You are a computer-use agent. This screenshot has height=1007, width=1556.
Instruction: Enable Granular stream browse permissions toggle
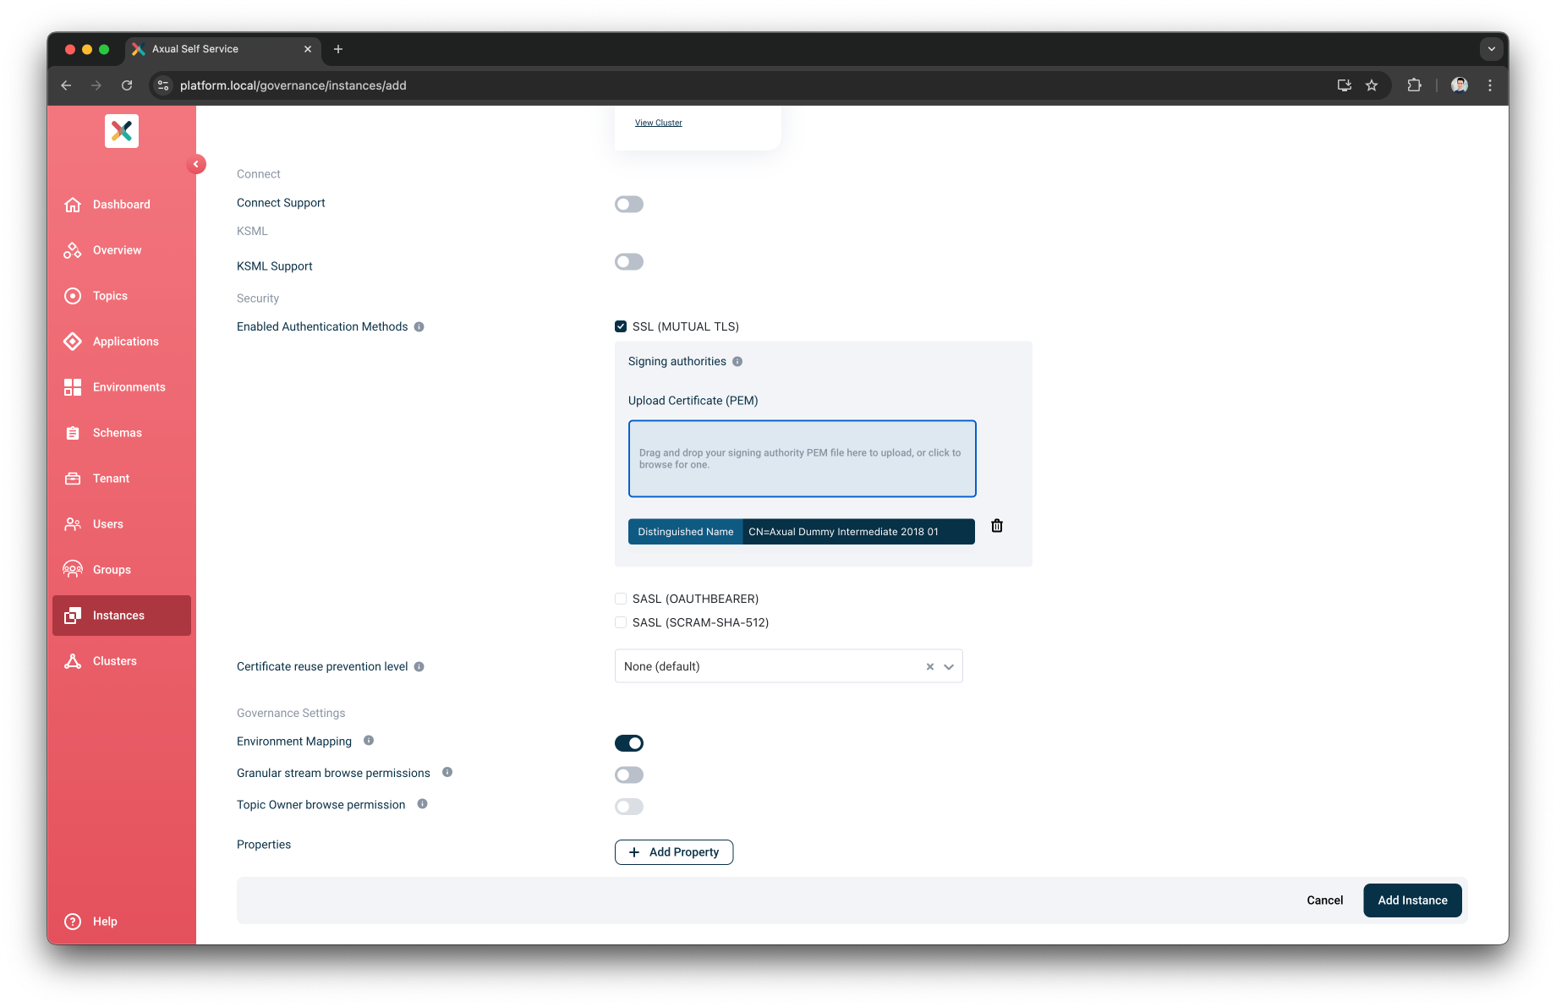pyautogui.click(x=629, y=774)
